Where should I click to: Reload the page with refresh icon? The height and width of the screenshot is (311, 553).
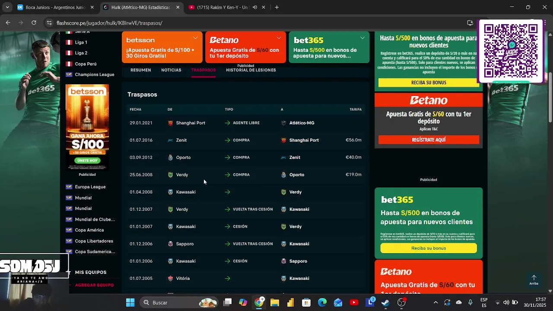tap(34, 23)
